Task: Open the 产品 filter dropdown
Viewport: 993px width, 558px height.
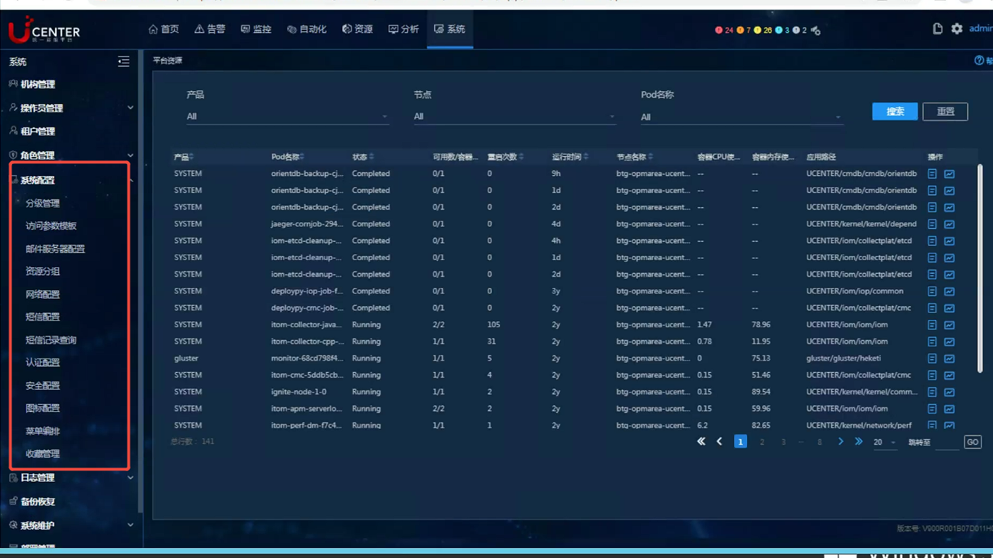Action: pyautogui.click(x=287, y=117)
